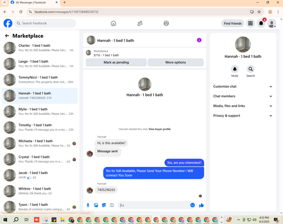Image resolution: width=283 pixels, height=224 pixels.
Task: Click the Search Facebook field
Action: tap(45, 23)
